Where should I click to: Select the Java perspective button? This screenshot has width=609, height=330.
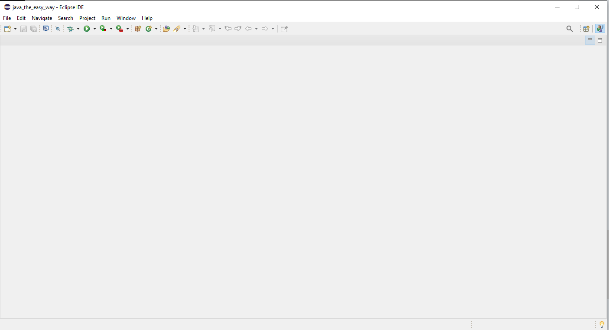click(600, 29)
